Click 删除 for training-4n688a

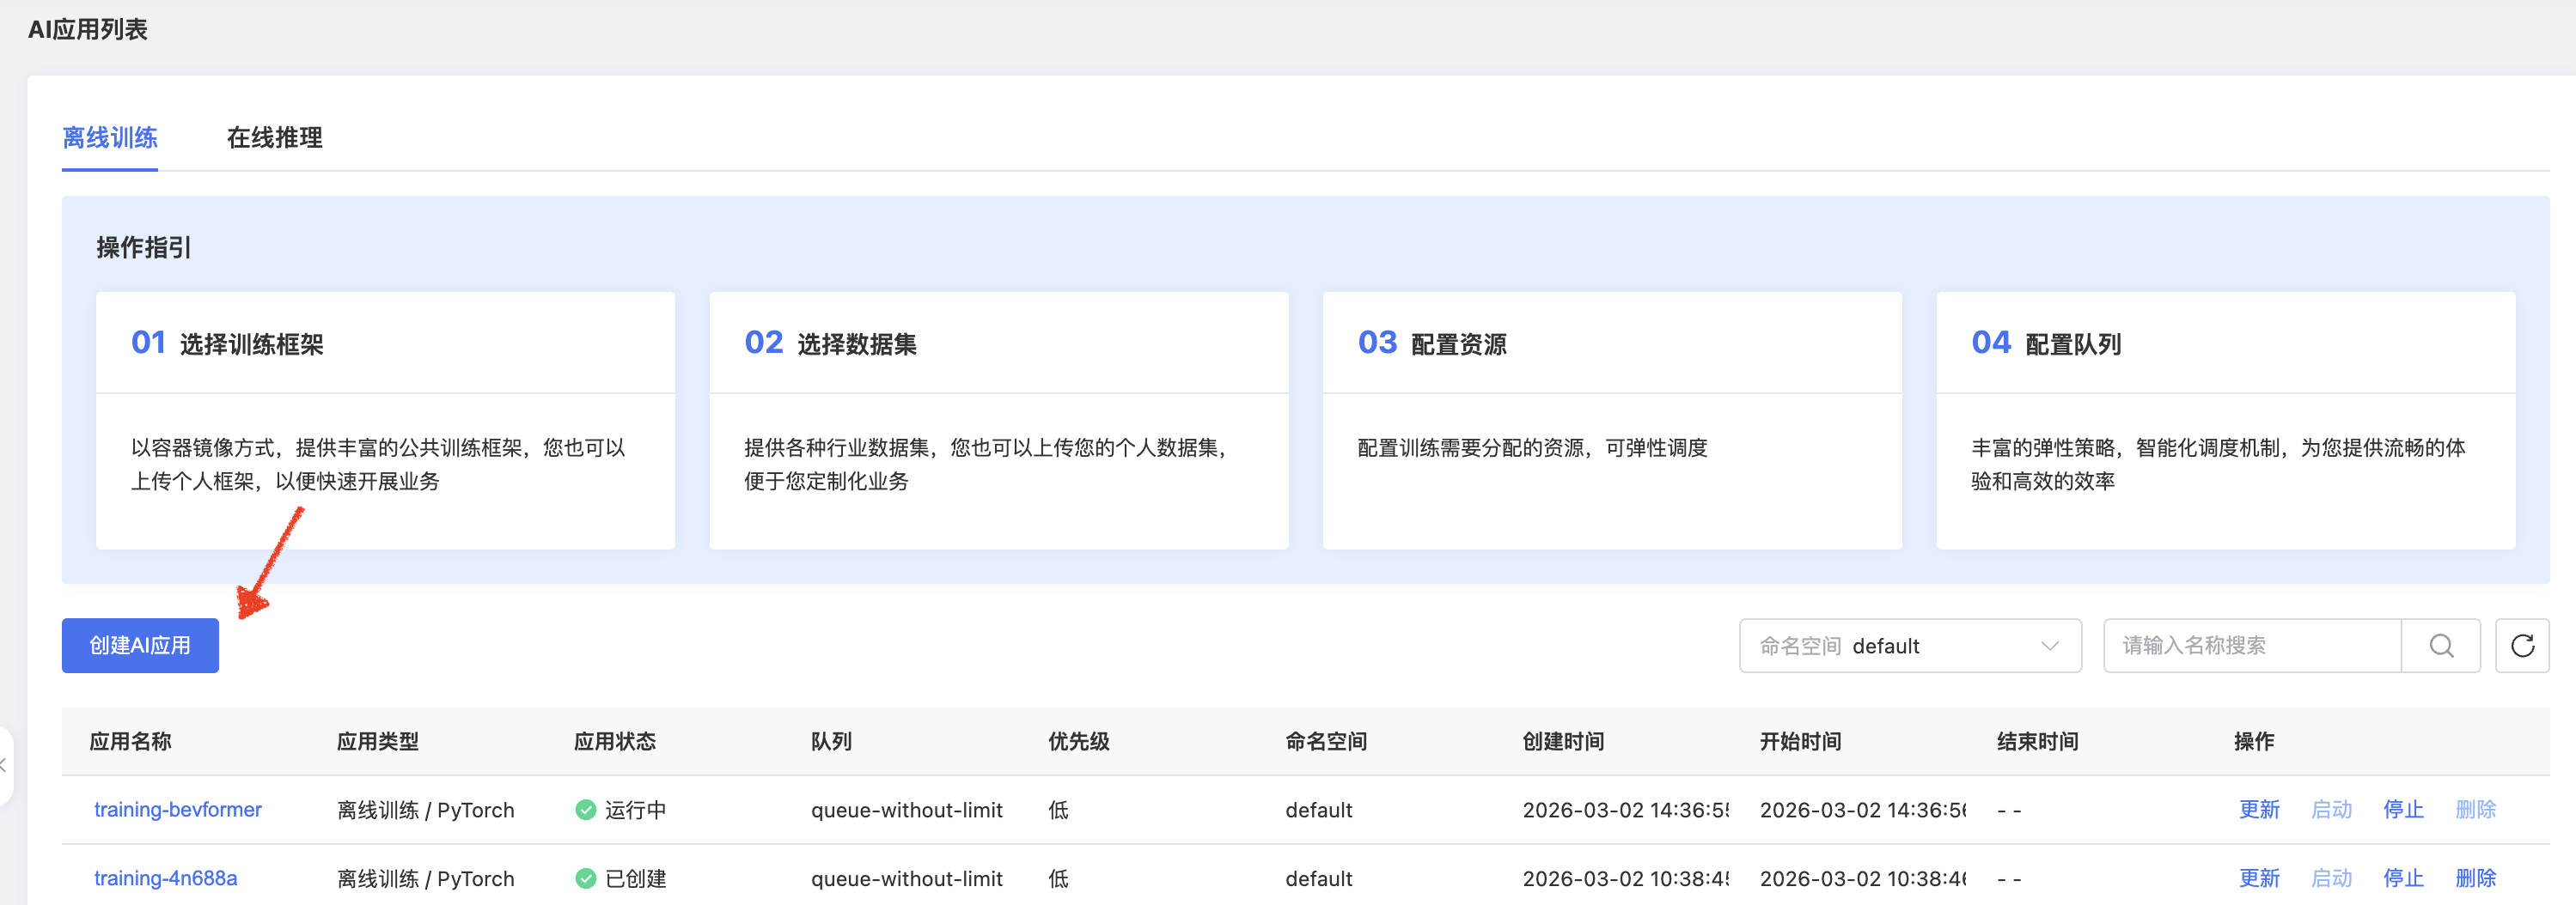2475,879
